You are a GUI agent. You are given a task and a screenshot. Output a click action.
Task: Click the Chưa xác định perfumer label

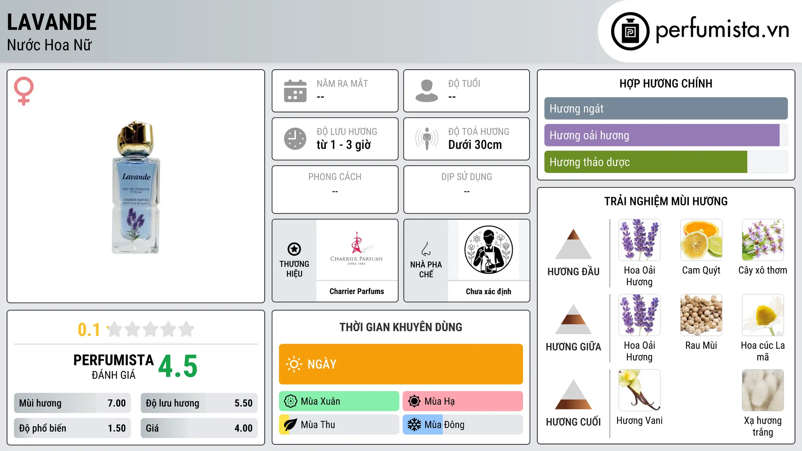pos(489,291)
